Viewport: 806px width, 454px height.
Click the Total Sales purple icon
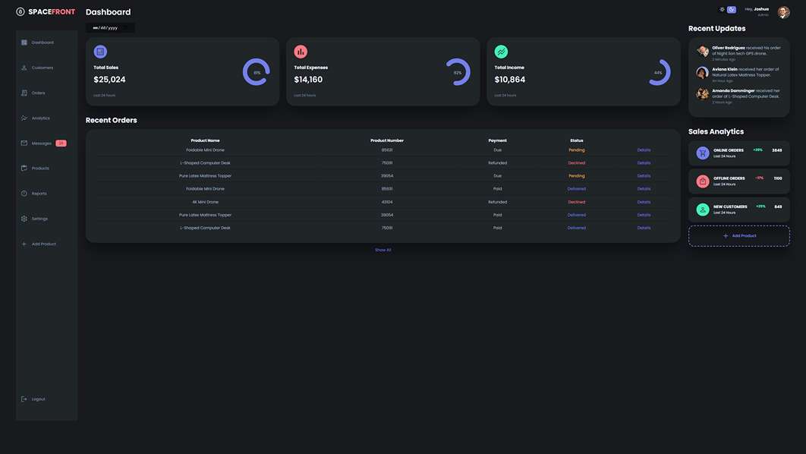(x=100, y=52)
